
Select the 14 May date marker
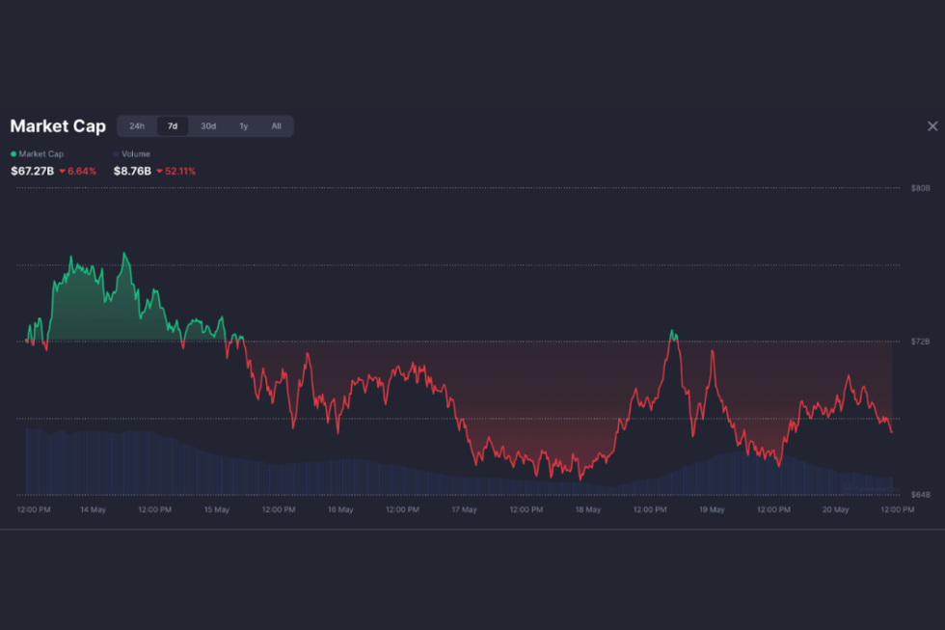pyautogui.click(x=93, y=509)
